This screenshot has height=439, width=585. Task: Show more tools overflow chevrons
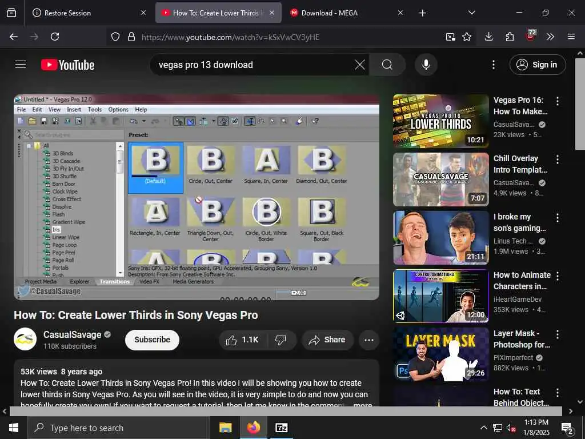coord(550,37)
